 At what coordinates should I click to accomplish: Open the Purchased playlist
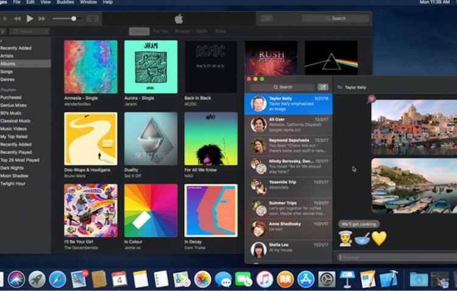click(25, 97)
